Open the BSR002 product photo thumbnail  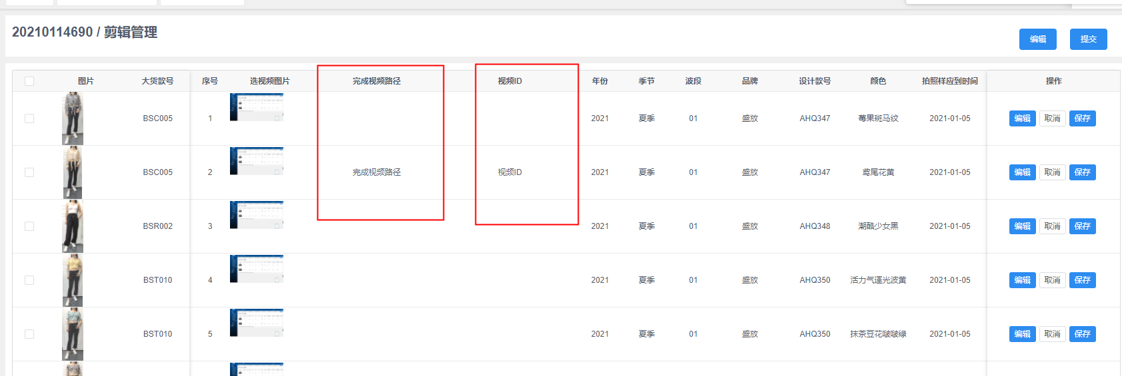[x=73, y=226]
